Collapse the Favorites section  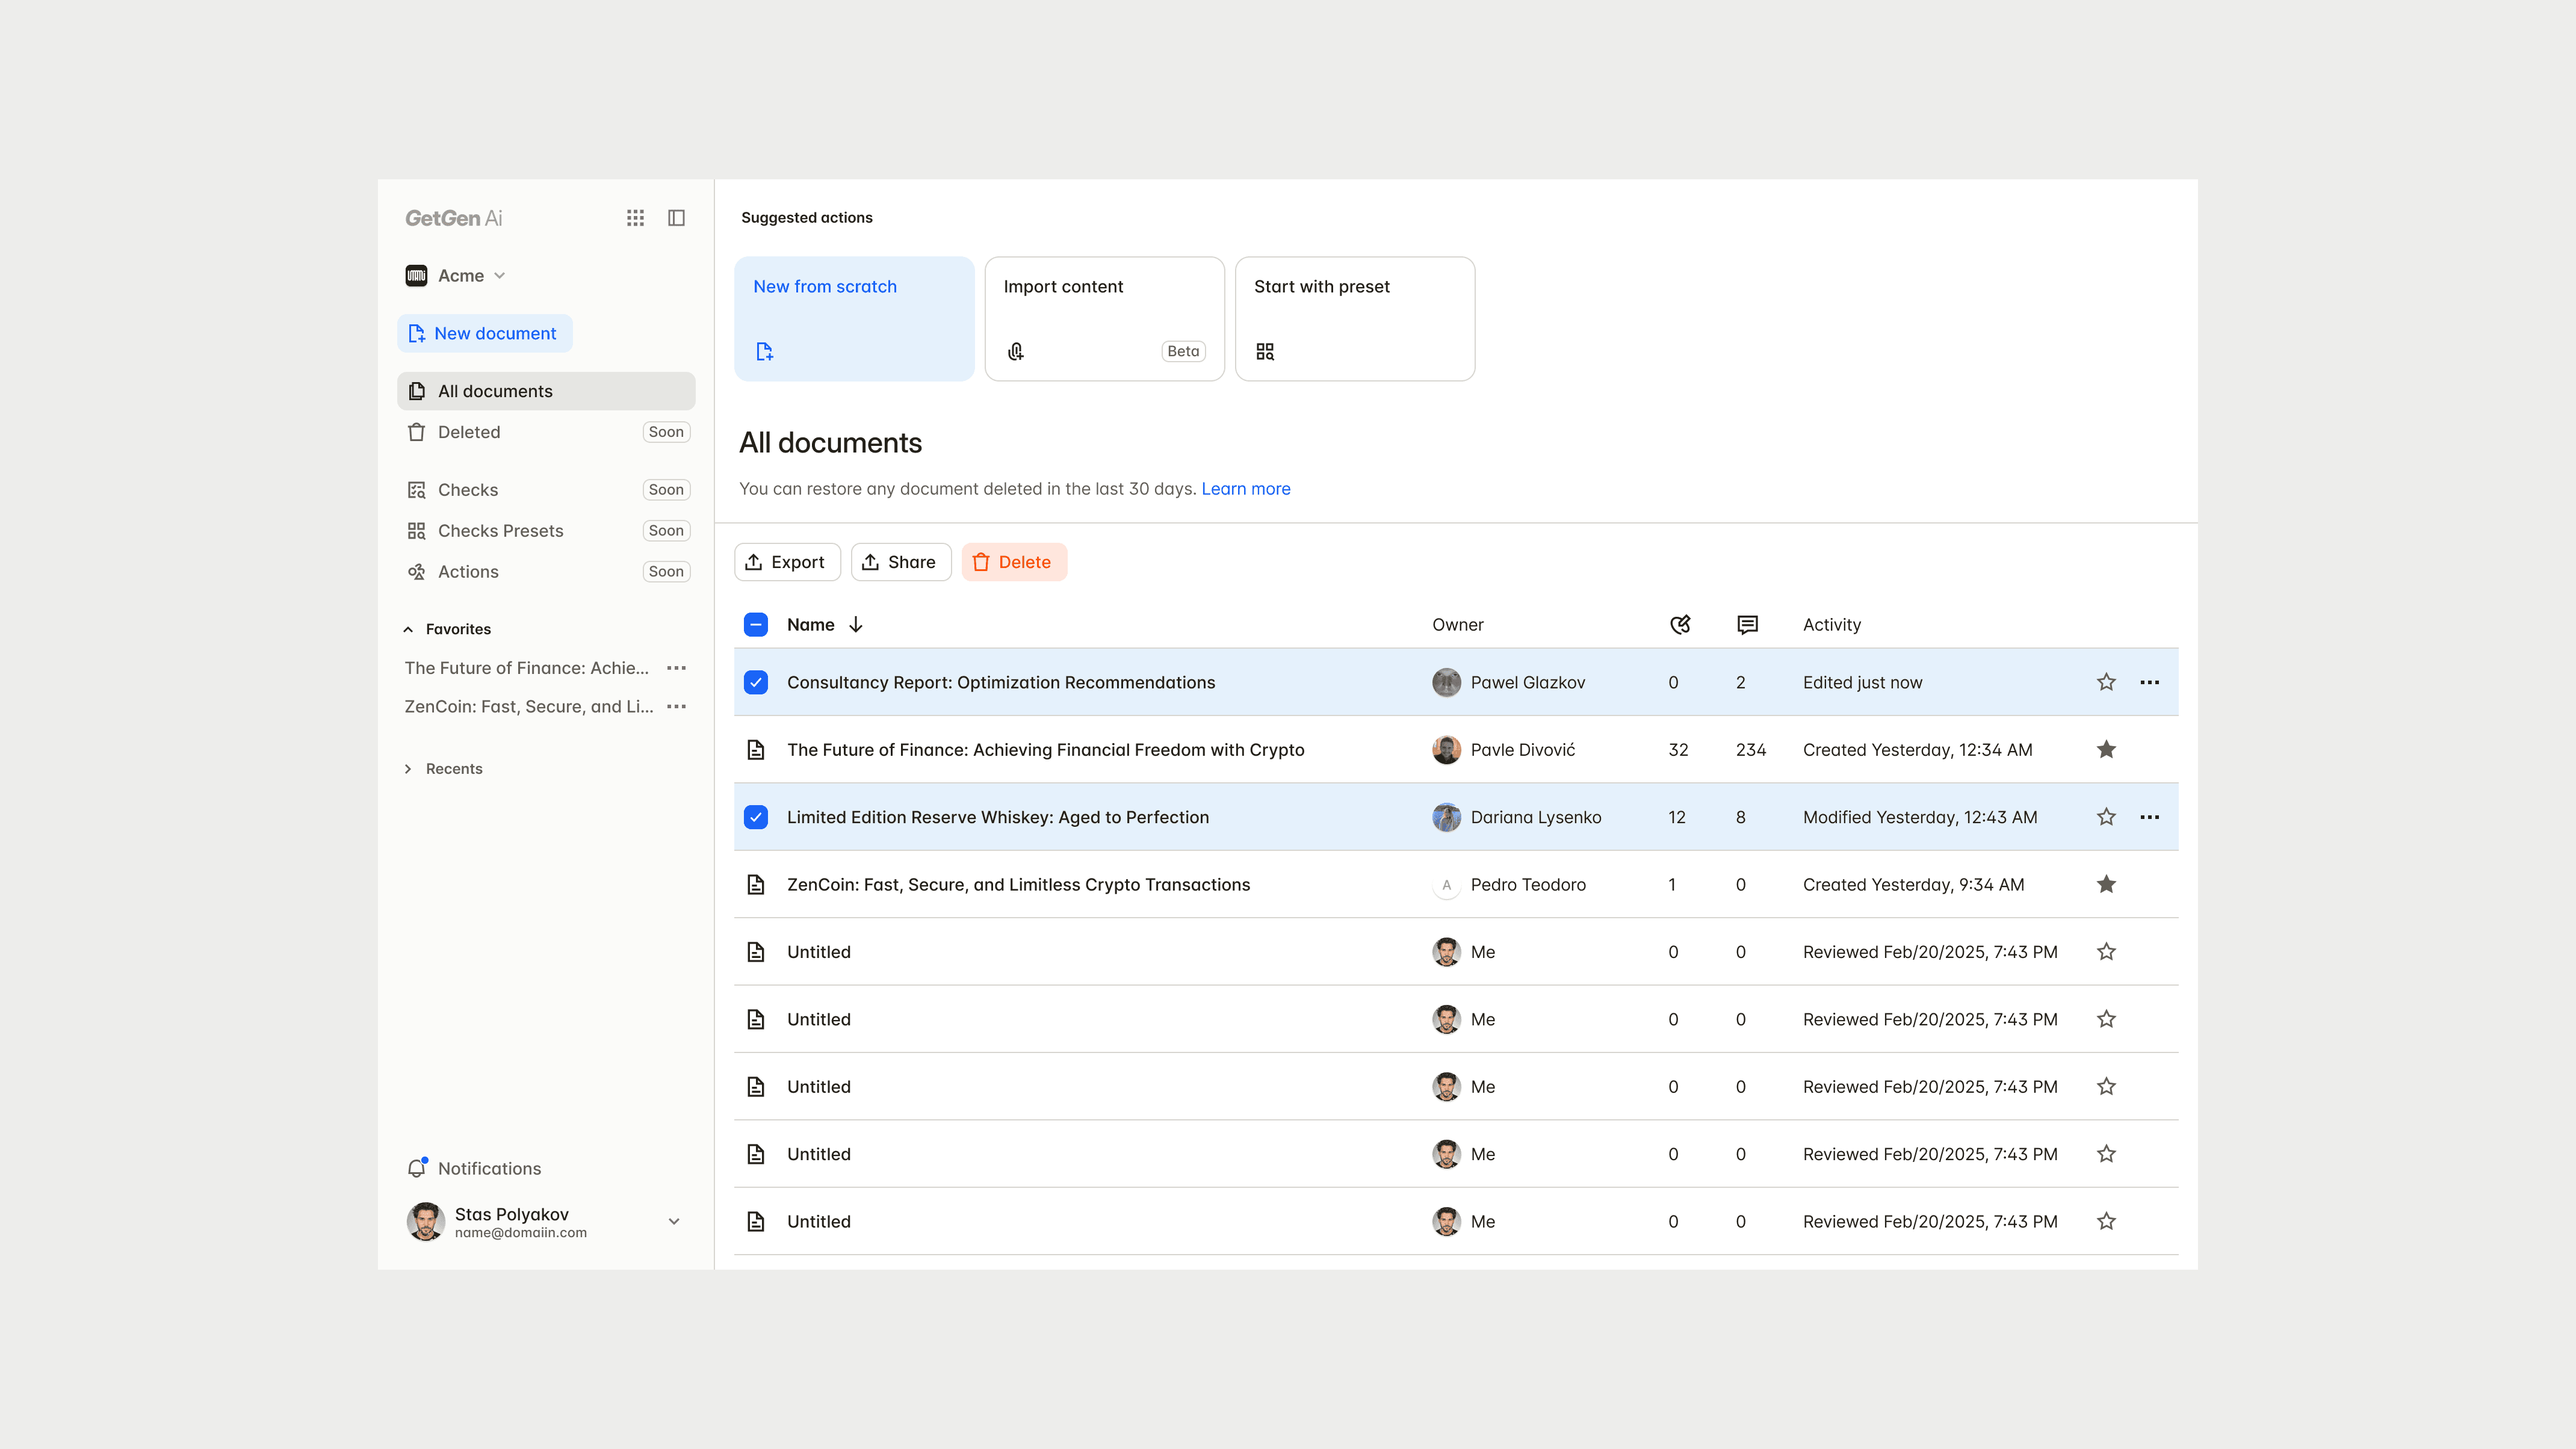[x=408, y=629]
